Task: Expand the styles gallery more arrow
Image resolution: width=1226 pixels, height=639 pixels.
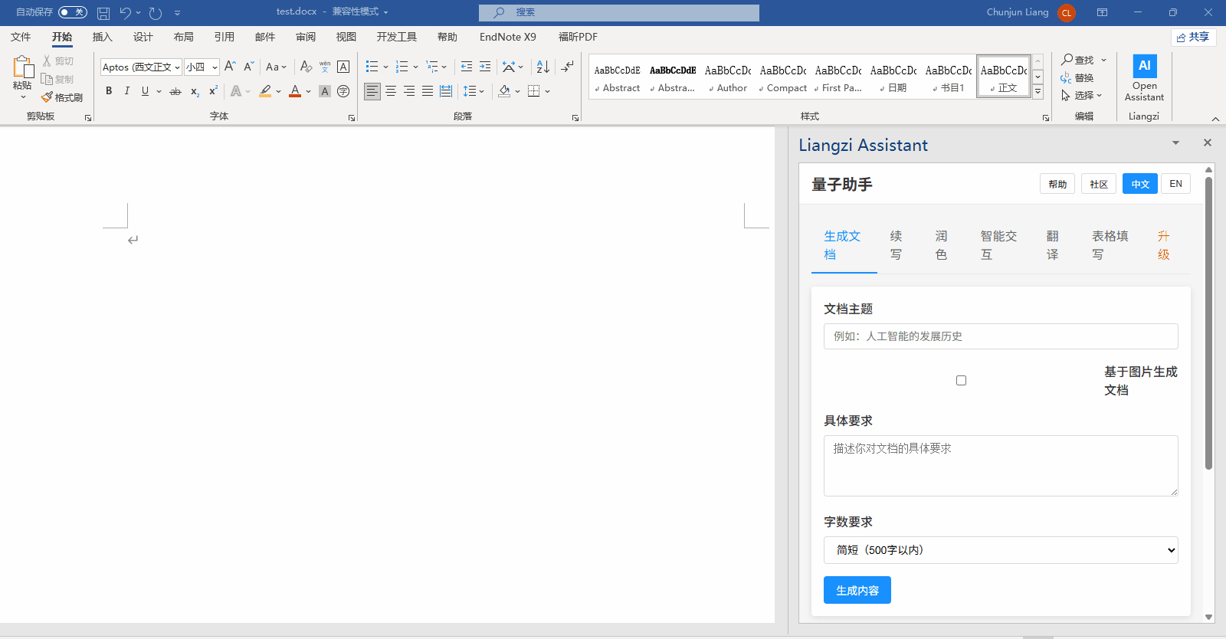Action: 1038,92
